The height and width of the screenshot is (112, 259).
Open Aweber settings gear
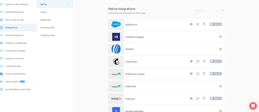pos(221,49)
